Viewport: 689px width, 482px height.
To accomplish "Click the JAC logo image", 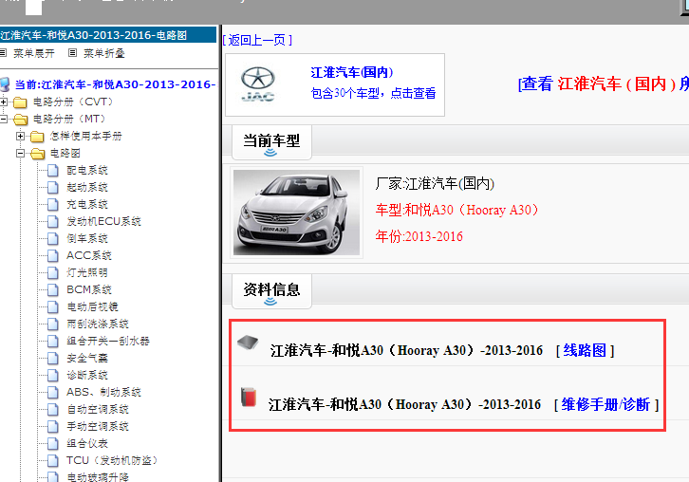I will pyautogui.click(x=258, y=84).
